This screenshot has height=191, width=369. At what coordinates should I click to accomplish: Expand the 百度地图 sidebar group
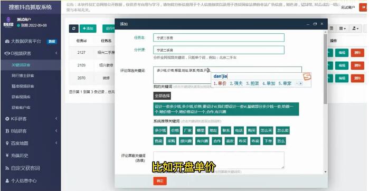(31, 144)
